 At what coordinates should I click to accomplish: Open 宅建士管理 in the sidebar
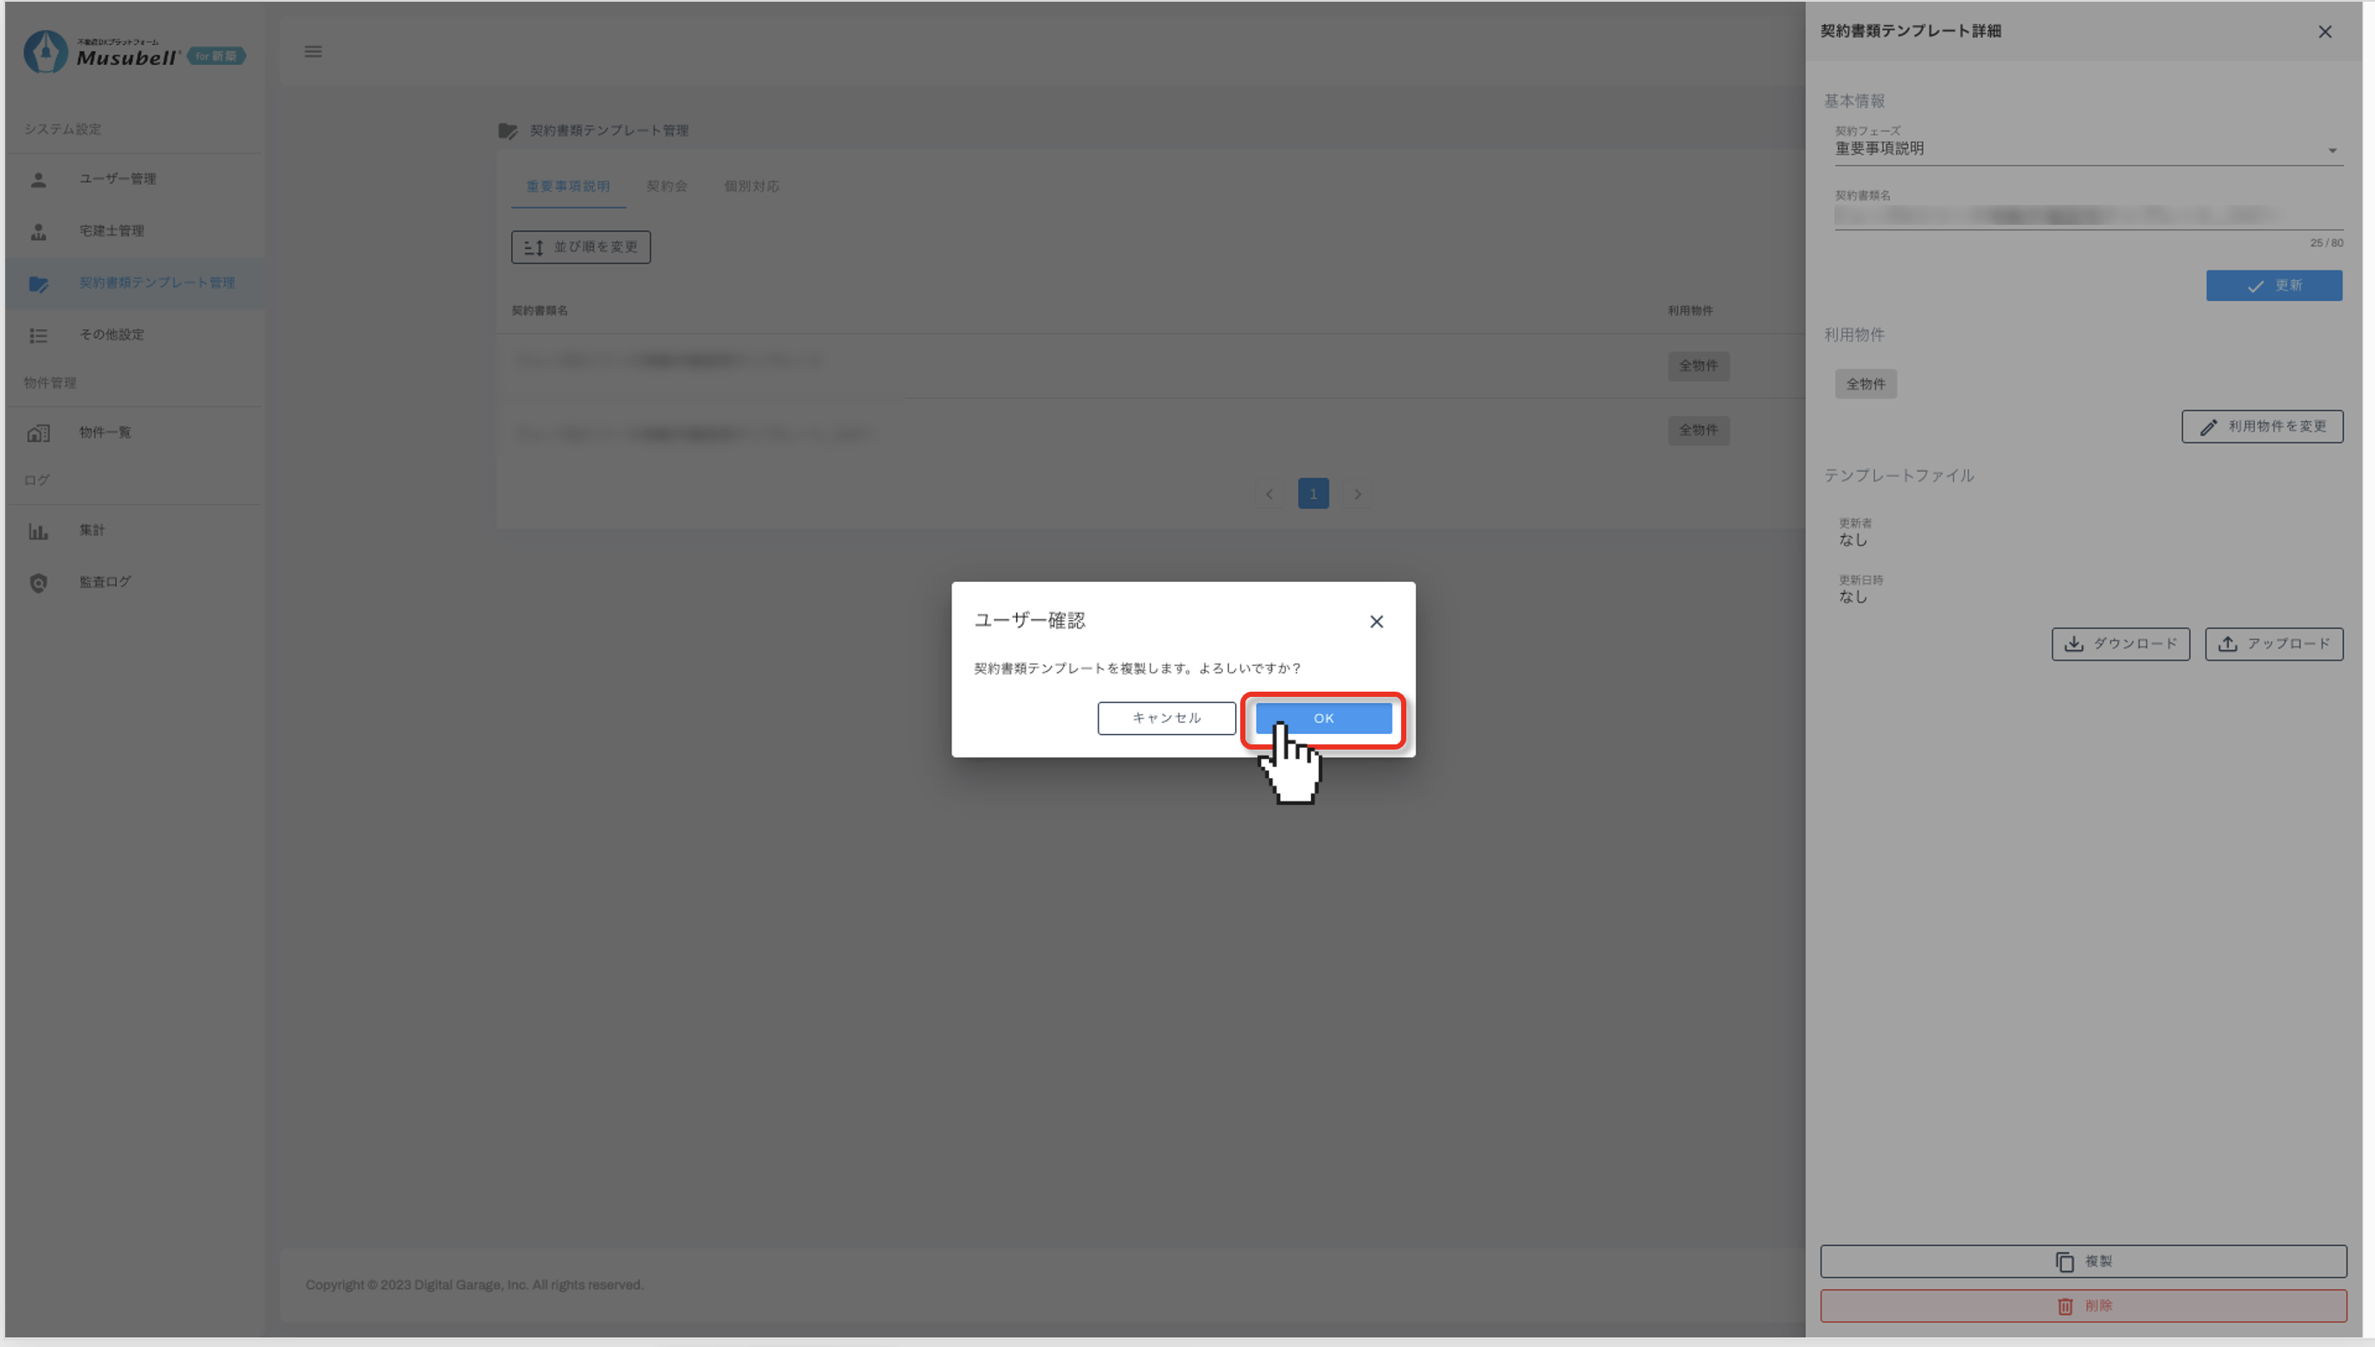click(111, 230)
